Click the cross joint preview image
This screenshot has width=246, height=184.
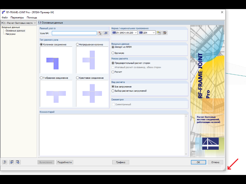[92, 94]
